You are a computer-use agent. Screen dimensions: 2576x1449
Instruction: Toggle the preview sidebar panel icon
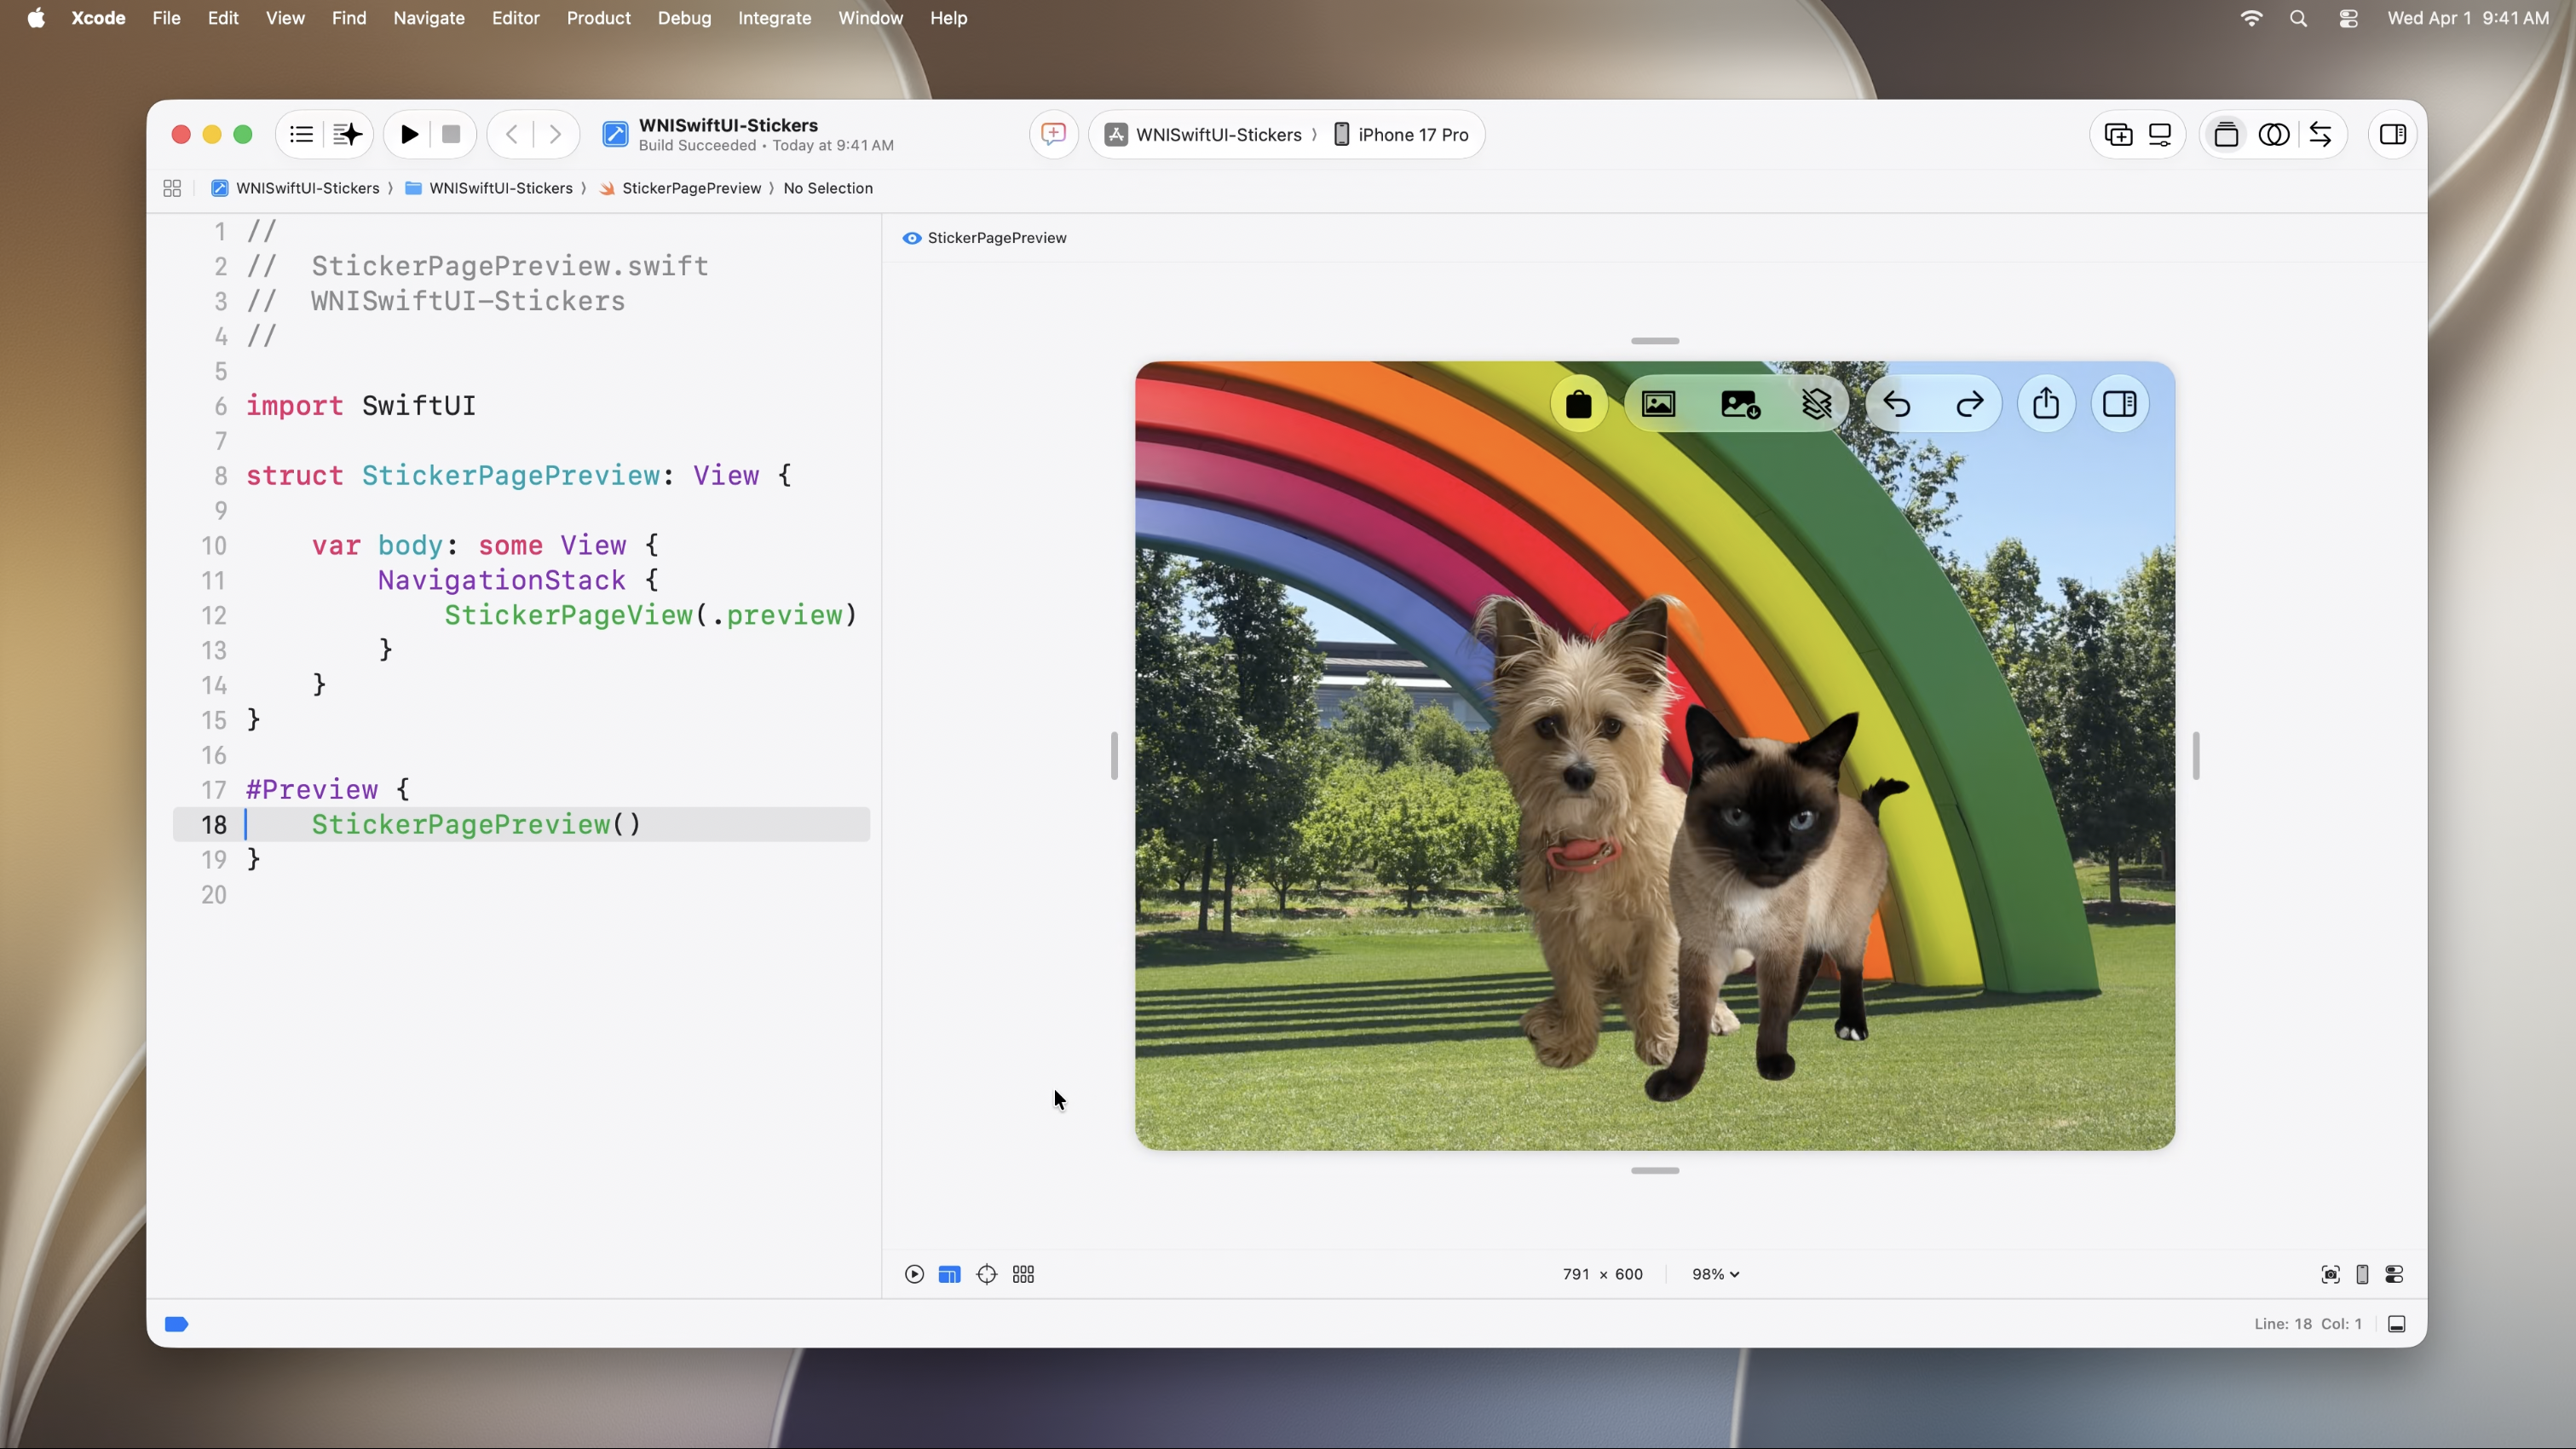click(x=2120, y=404)
